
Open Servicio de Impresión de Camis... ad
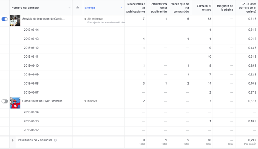click(x=44, y=19)
